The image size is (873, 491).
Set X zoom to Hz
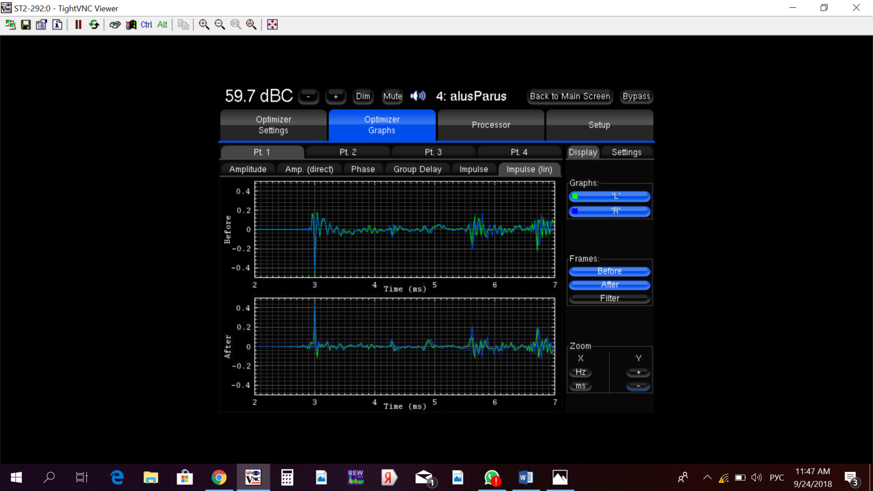click(x=581, y=372)
